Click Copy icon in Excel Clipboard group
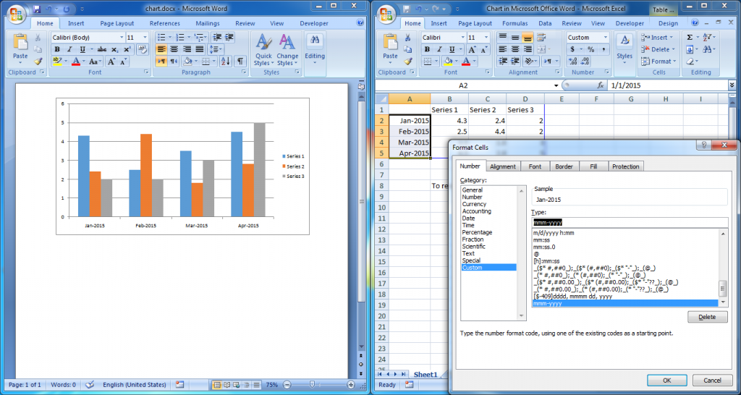The width and height of the screenshot is (741, 395). coord(408,49)
